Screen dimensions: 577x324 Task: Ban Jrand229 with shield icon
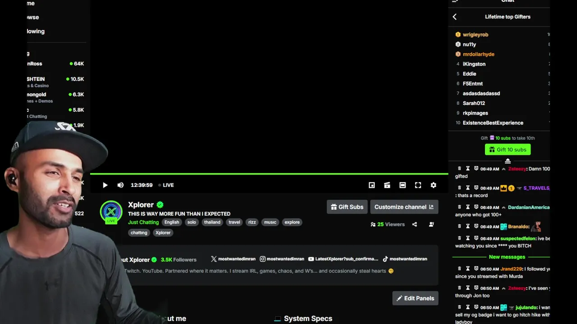[x=476, y=269]
